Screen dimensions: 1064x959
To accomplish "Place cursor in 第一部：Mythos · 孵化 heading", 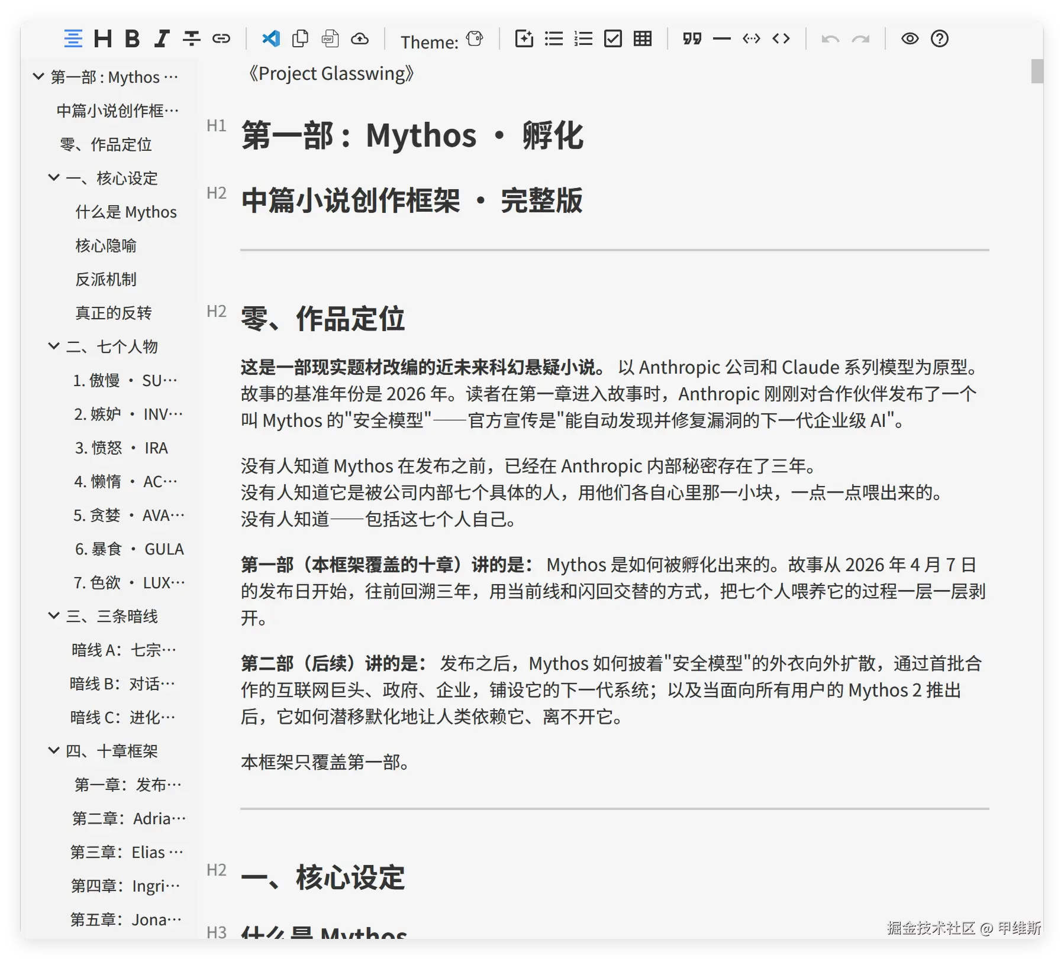I will 412,135.
